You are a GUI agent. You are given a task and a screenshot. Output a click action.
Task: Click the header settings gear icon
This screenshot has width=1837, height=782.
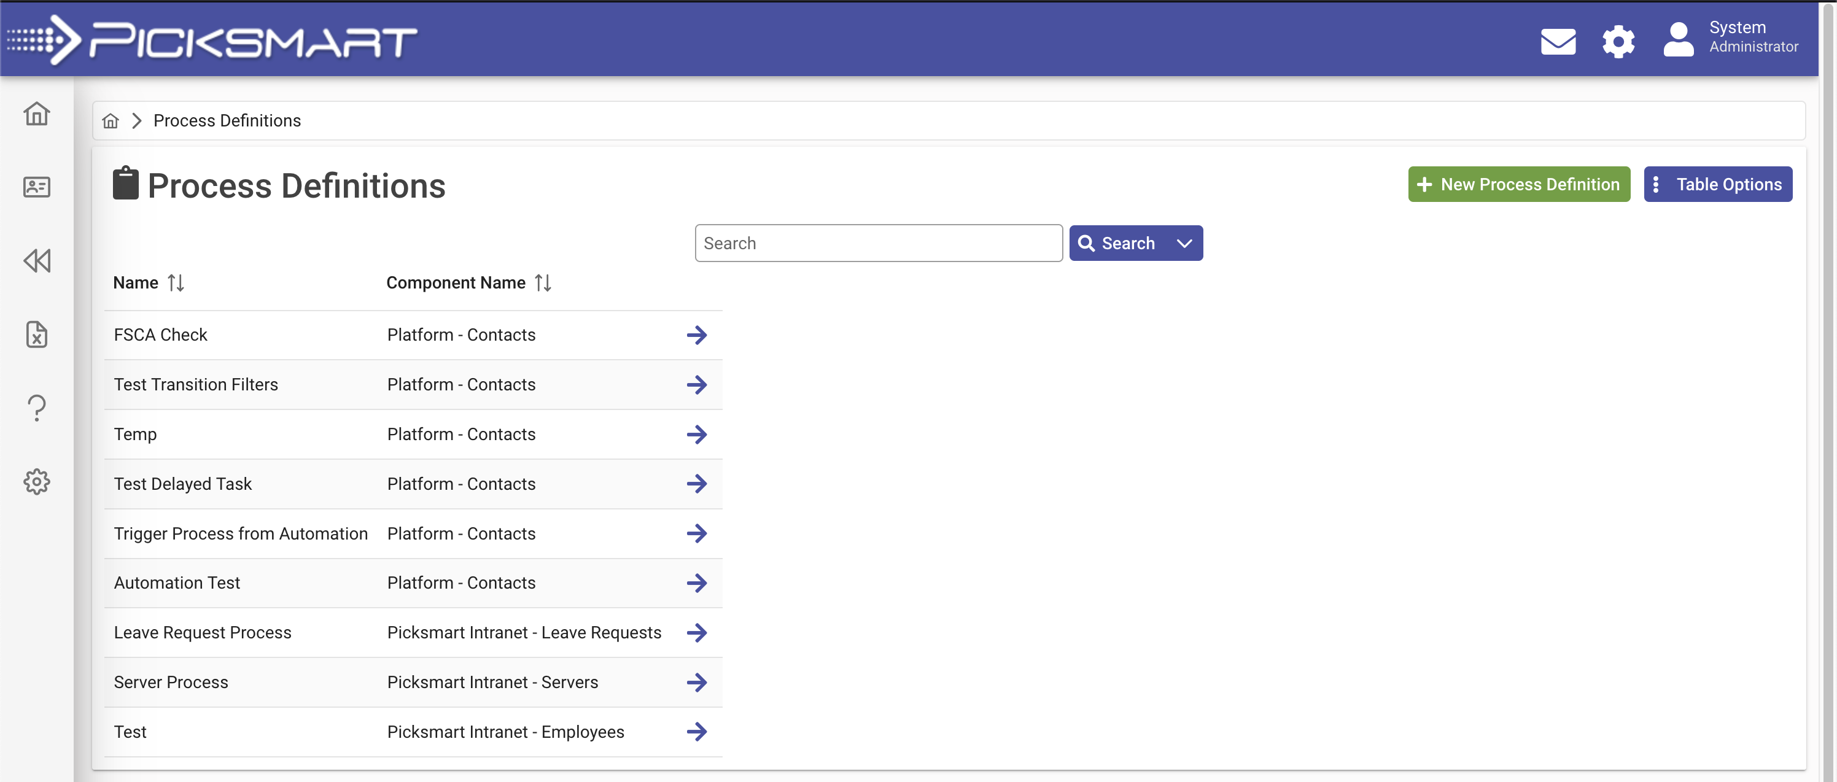coord(1618,41)
